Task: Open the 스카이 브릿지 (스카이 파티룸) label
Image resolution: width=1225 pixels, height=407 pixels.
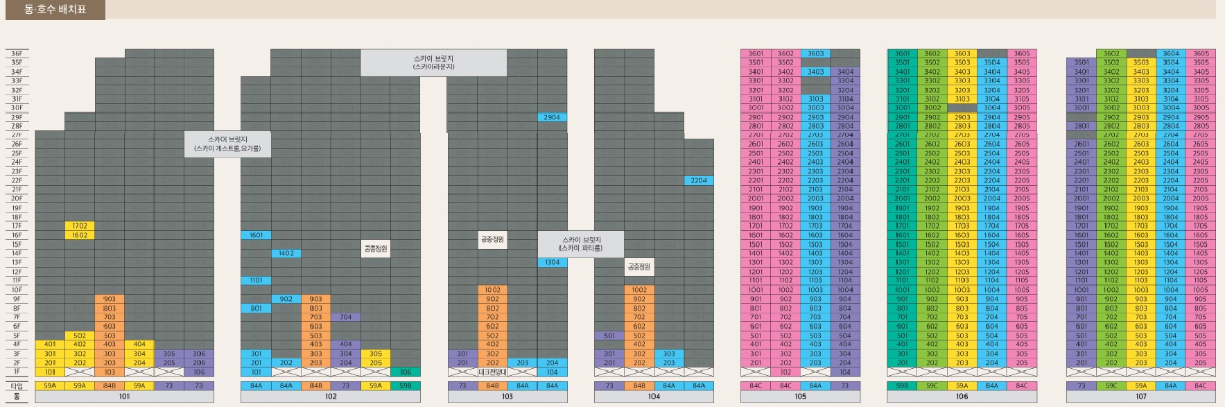Action: 581,244
